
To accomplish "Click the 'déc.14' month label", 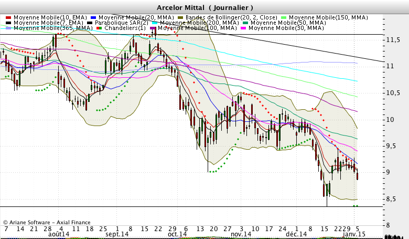I will coord(296,234).
